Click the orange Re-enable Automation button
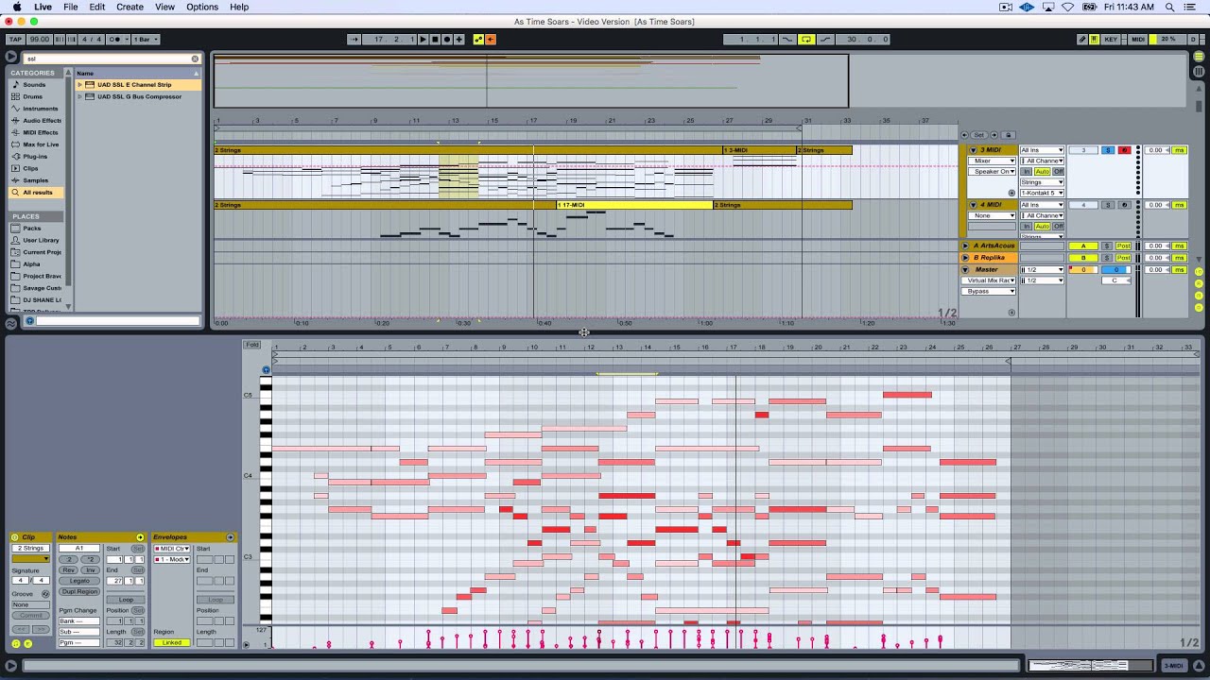 [491, 39]
